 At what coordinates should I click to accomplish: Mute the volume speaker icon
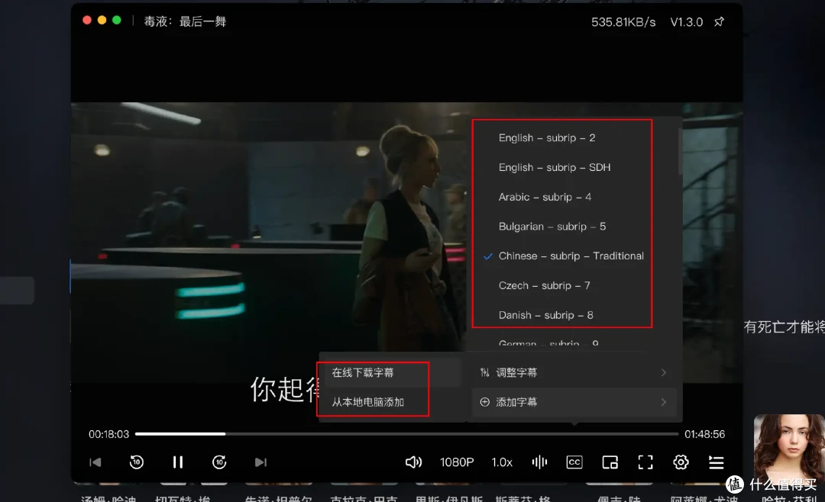tap(413, 462)
